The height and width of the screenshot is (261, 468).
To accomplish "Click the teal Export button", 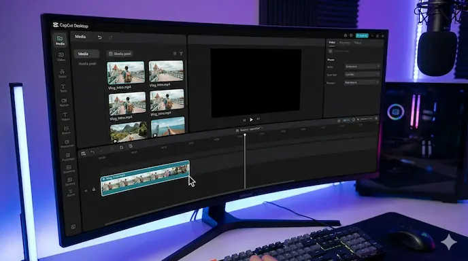I will (362, 35).
